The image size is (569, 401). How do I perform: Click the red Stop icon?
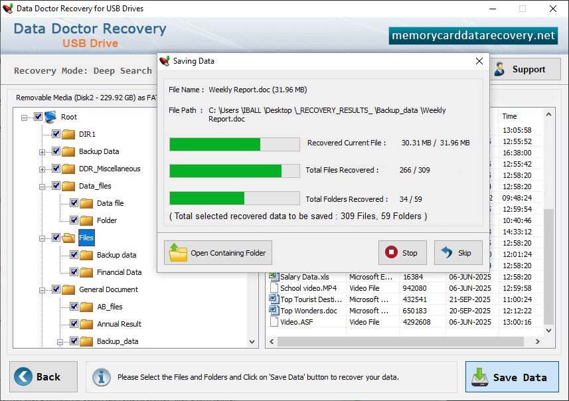(x=391, y=252)
